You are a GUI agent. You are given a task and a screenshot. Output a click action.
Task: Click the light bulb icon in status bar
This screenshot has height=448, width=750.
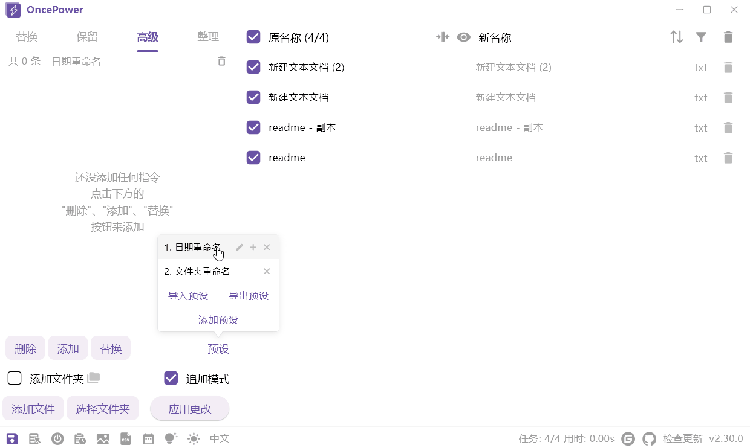[171, 438]
